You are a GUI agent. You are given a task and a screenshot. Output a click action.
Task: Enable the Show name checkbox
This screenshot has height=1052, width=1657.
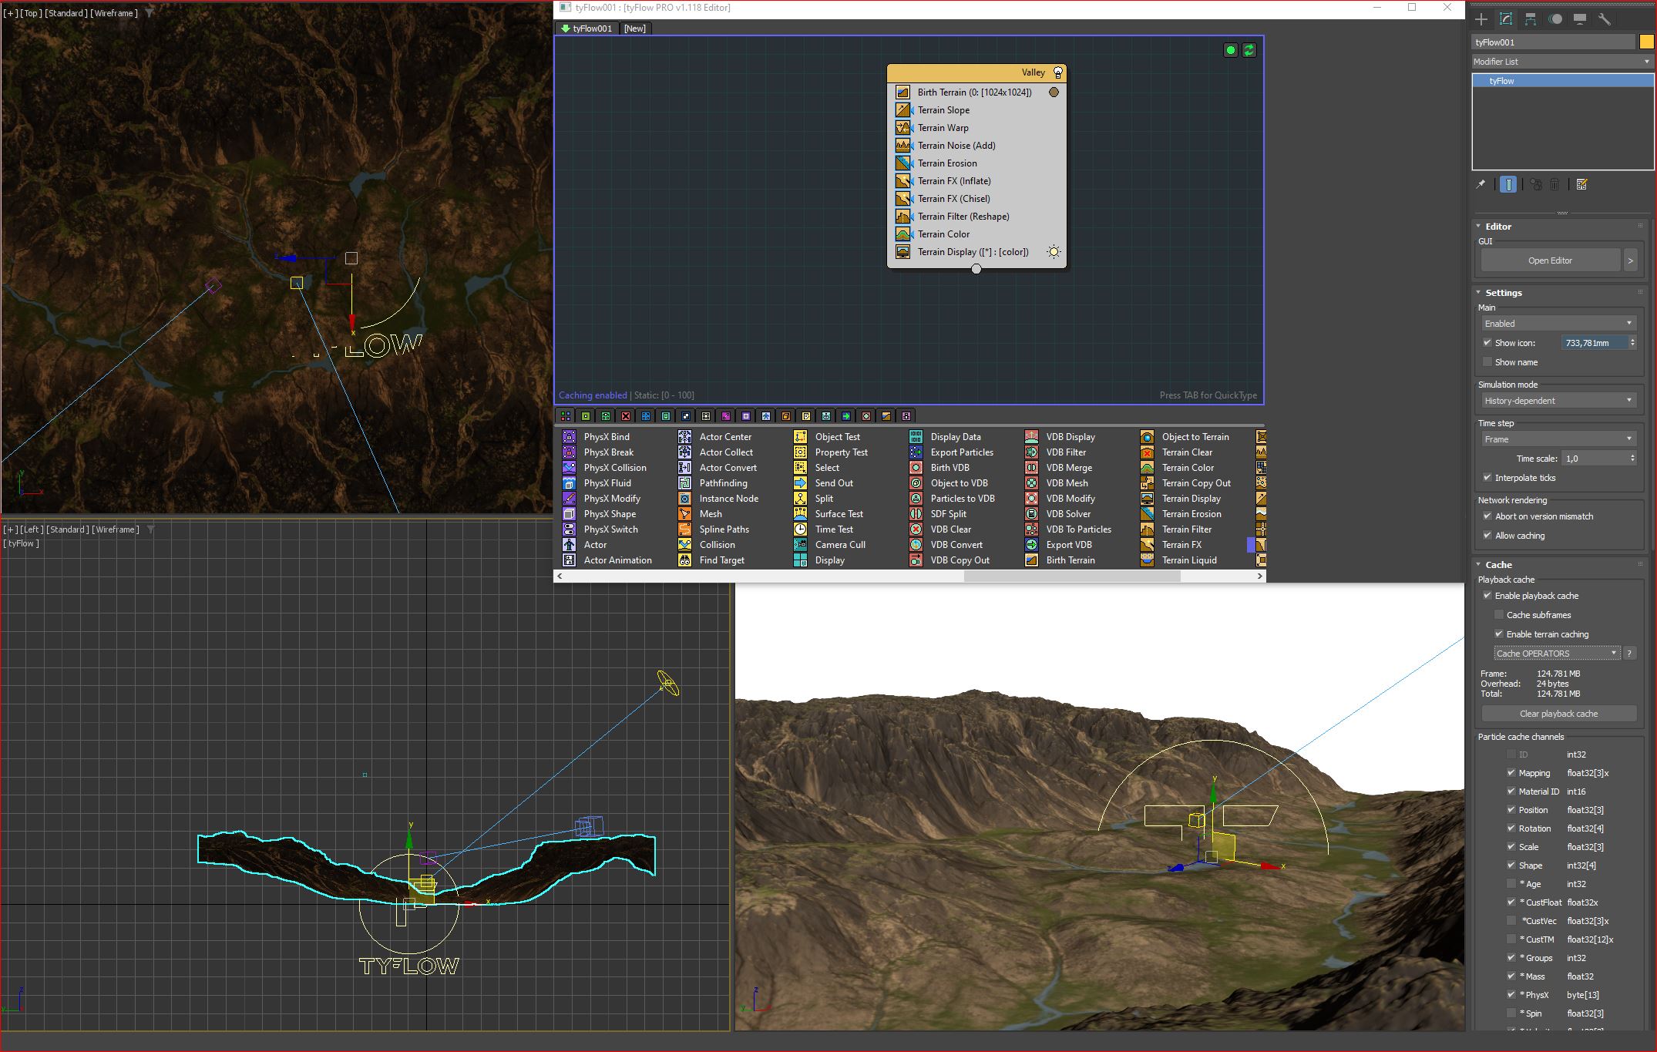coord(1487,362)
